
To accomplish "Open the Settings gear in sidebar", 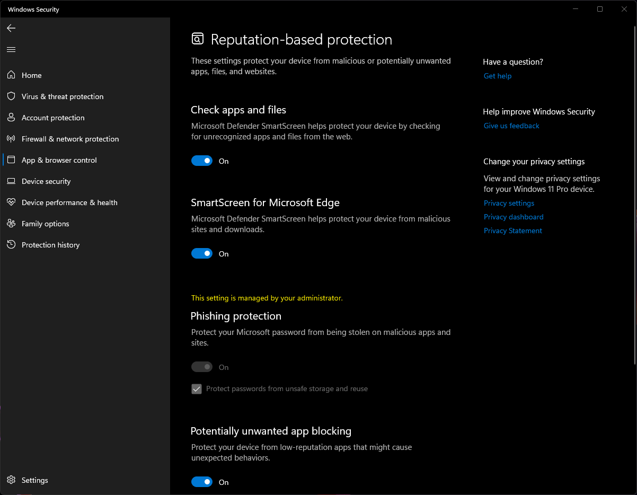I will (x=11, y=480).
